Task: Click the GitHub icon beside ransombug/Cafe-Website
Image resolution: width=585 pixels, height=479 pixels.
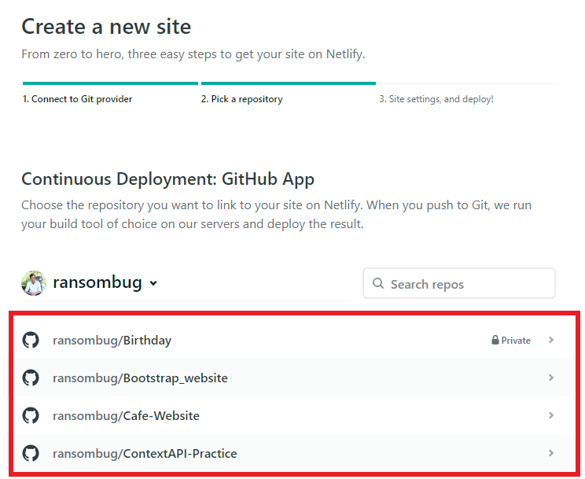Action: click(31, 415)
